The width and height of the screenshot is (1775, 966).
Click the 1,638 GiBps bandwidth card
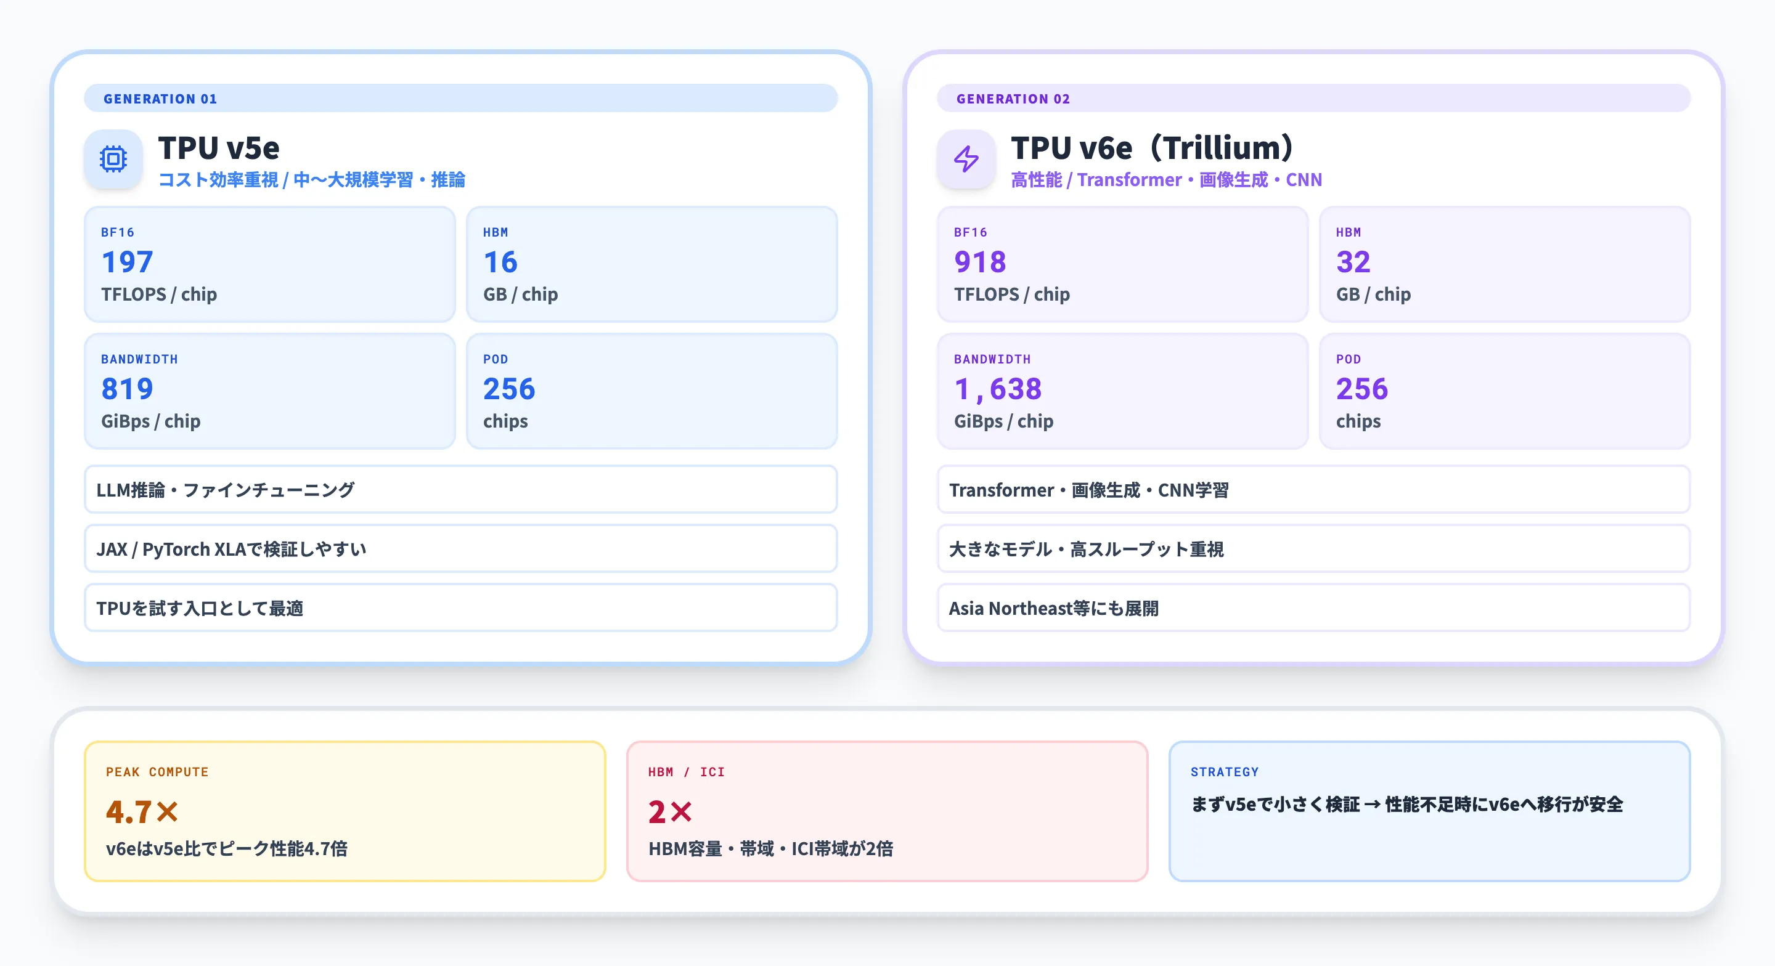[x=1122, y=391]
